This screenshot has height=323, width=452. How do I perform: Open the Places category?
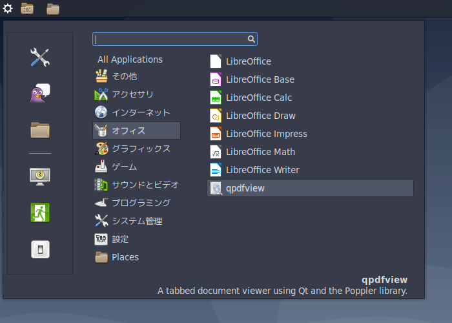coord(136,257)
